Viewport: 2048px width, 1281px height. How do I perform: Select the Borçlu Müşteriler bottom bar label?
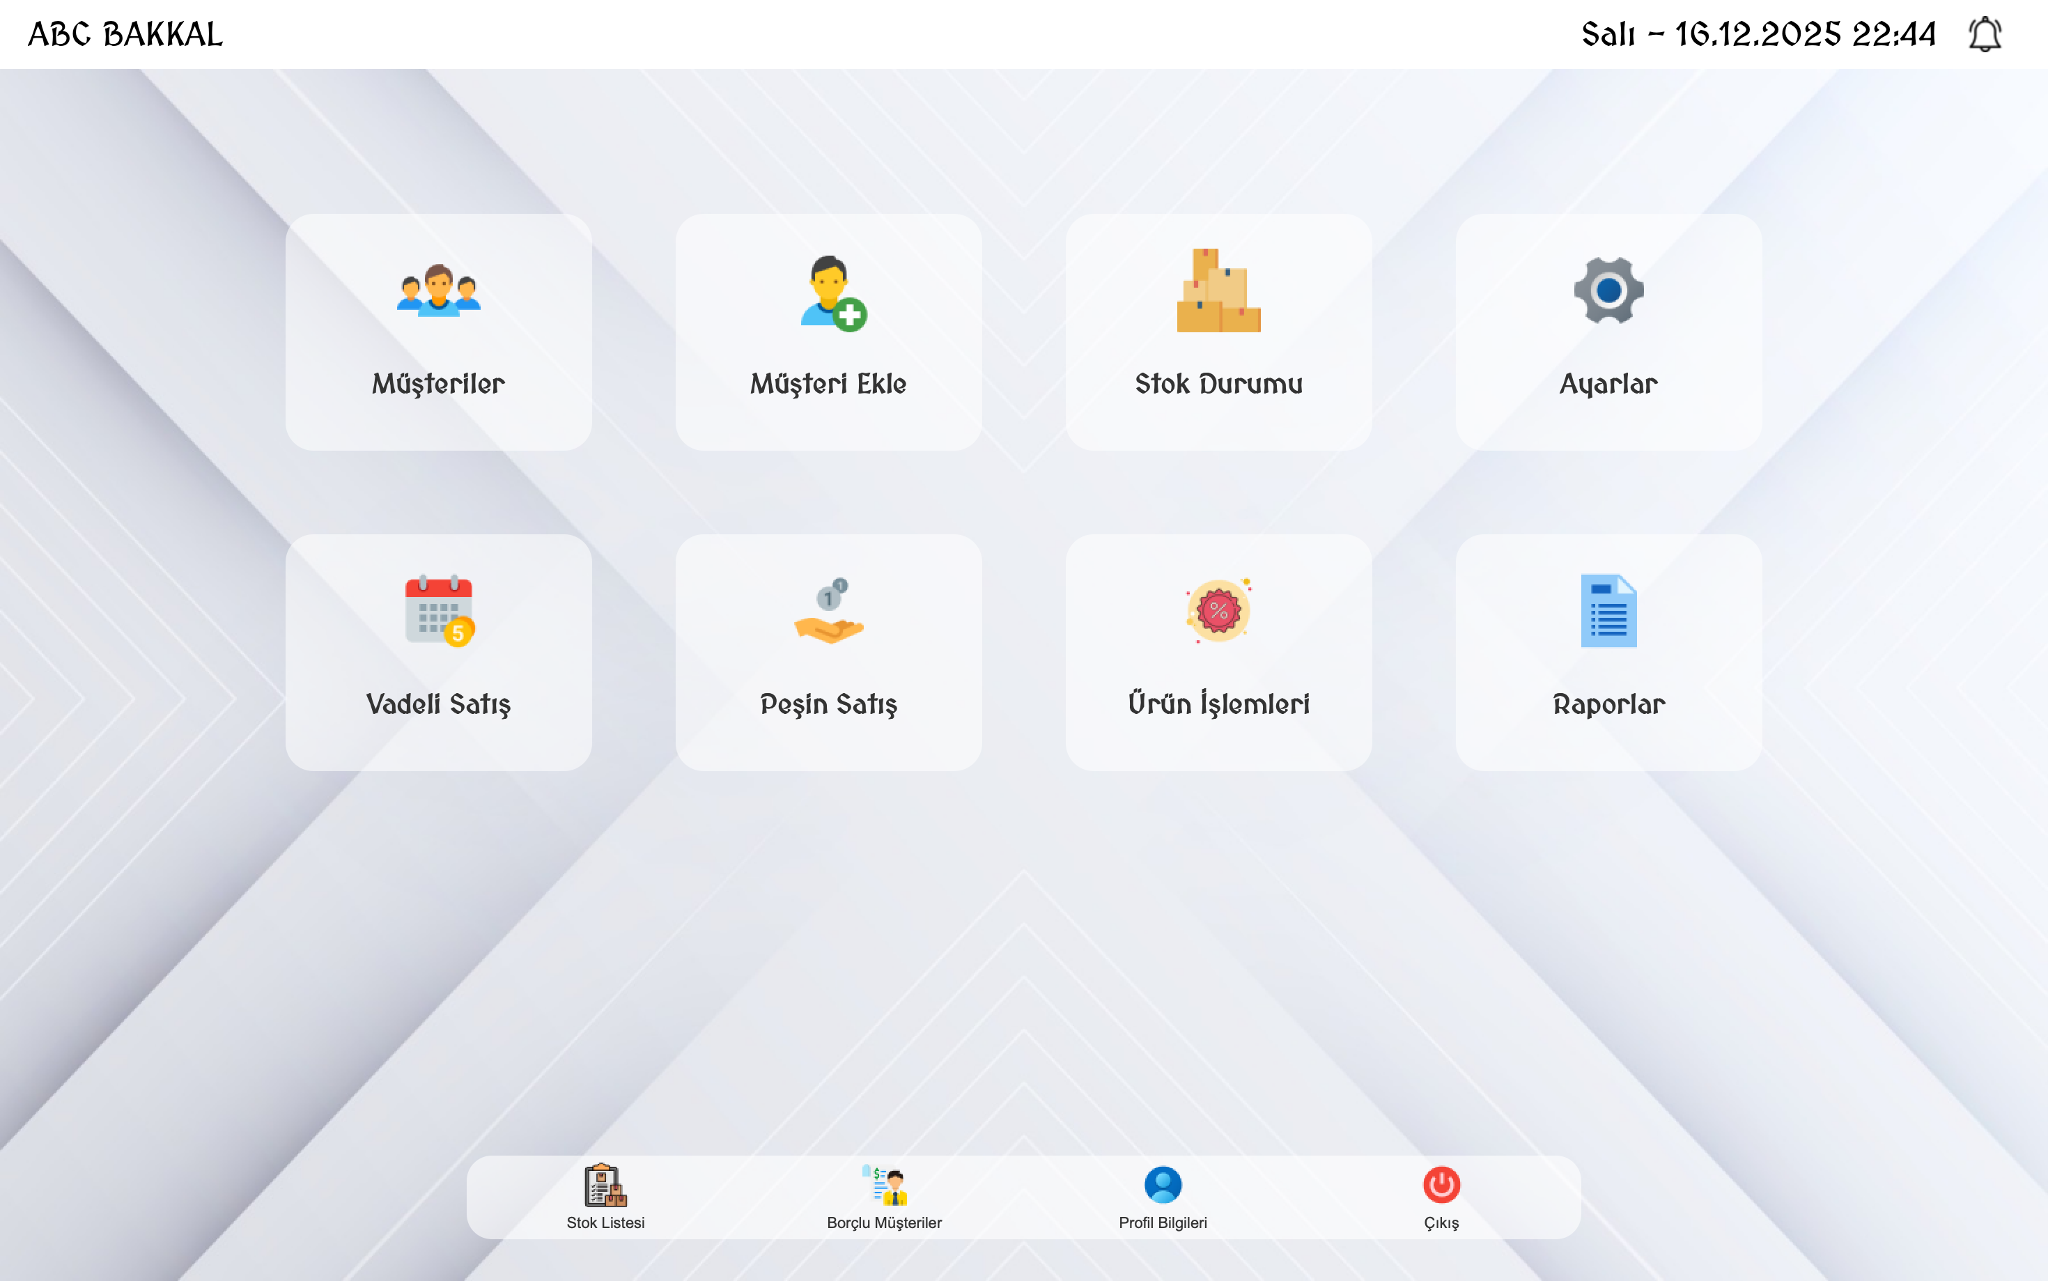pyautogui.click(x=884, y=1222)
